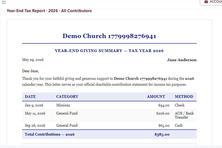This screenshot has height=148, width=222.
Task: Click the '$65.00' amount cell
Action: pos(164,126)
